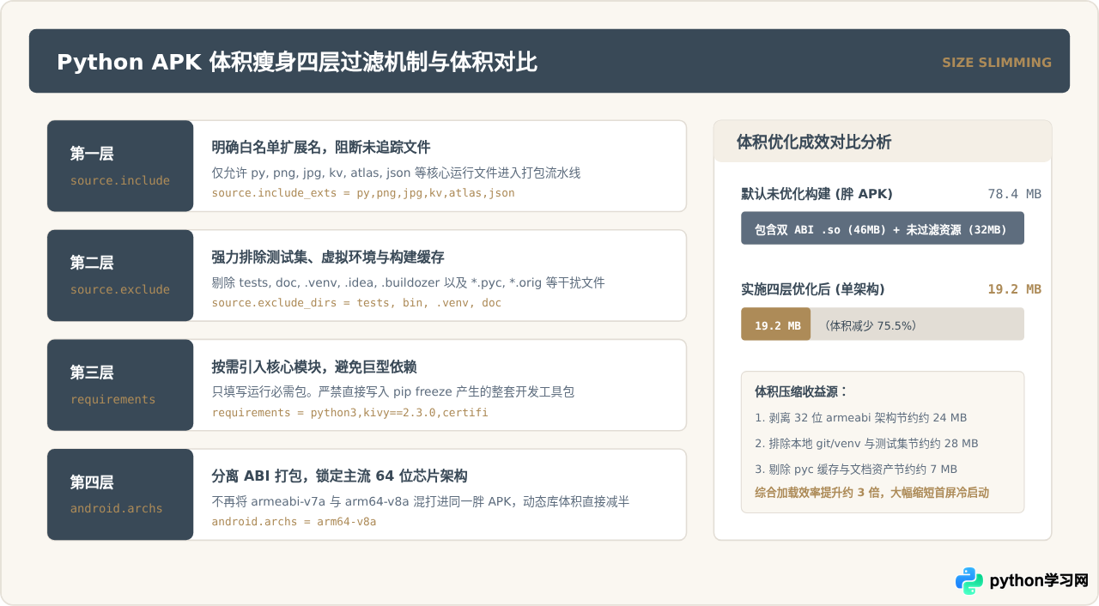Select the 第二层 layer heading
This screenshot has width=1099, height=606.
click(92, 263)
